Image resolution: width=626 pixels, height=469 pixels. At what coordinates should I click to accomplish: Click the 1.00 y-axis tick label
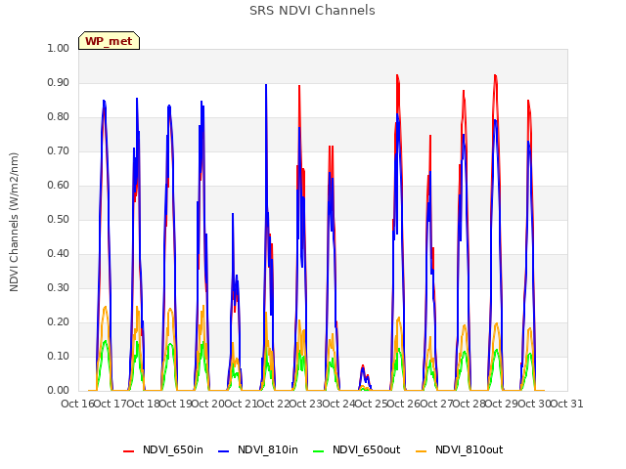[59, 48]
